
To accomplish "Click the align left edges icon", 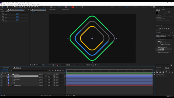I will pyautogui.click(x=157, y=72).
